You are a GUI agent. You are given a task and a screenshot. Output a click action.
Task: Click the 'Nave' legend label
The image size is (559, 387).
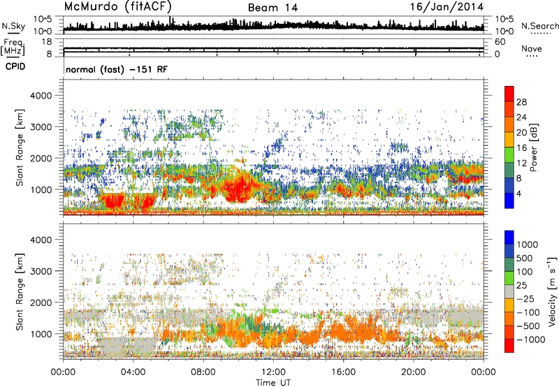tap(532, 48)
